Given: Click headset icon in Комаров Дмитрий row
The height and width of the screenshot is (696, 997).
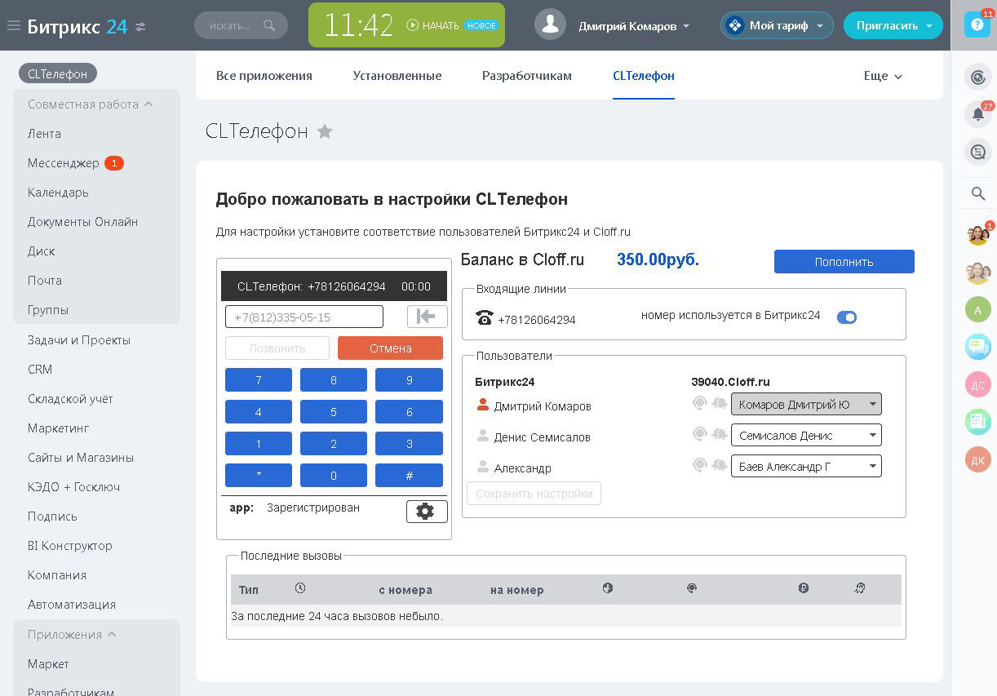Looking at the screenshot, I should [699, 403].
